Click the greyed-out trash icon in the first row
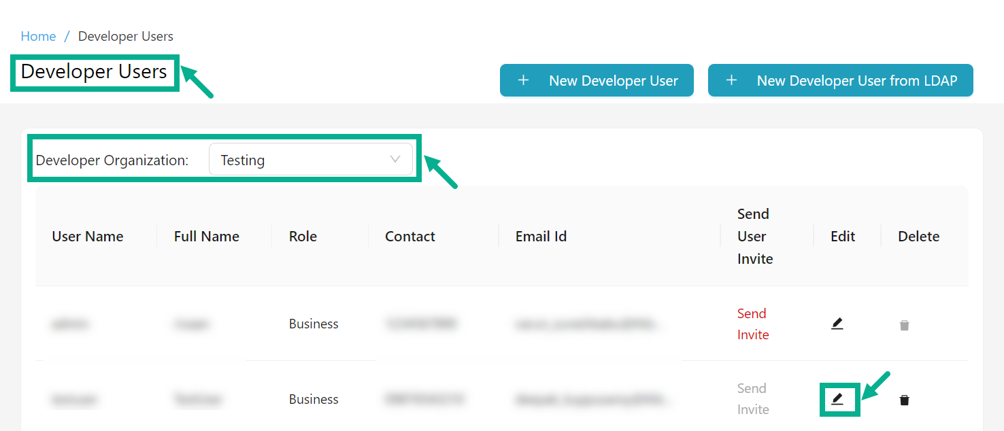 [904, 325]
